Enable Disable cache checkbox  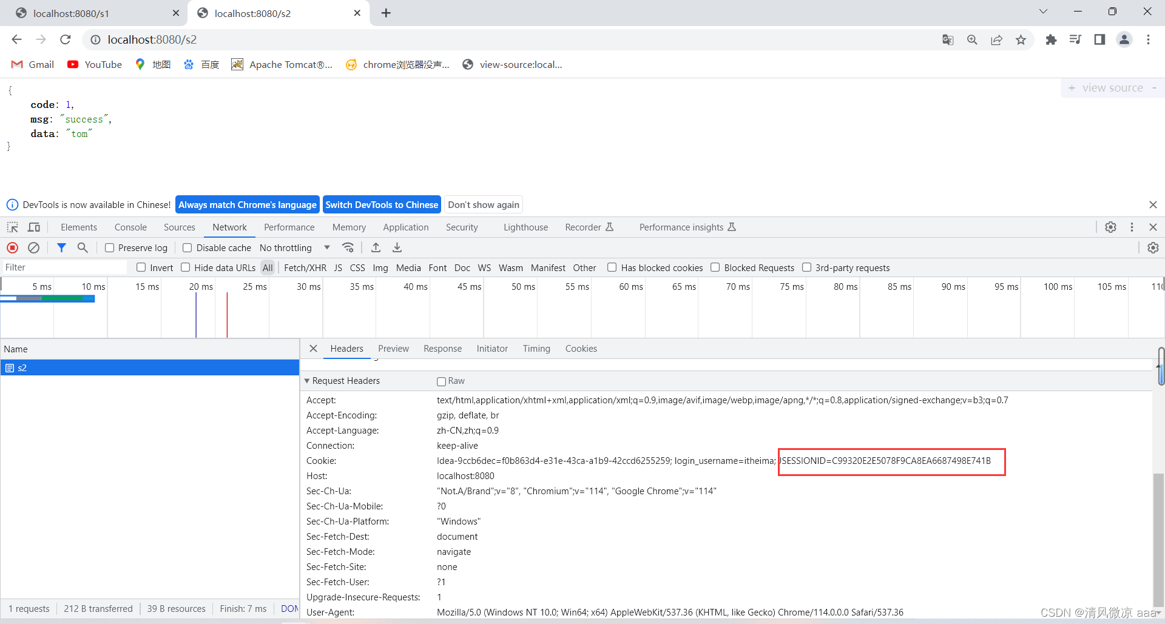pyautogui.click(x=187, y=247)
